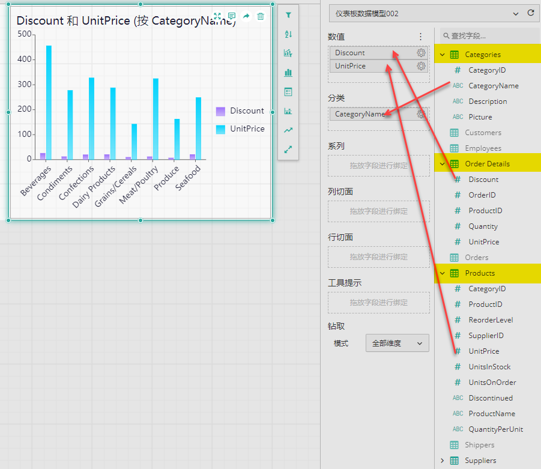Select OrderID field under Order Details
The height and width of the screenshot is (469, 541).
pyautogui.click(x=482, y=195)
